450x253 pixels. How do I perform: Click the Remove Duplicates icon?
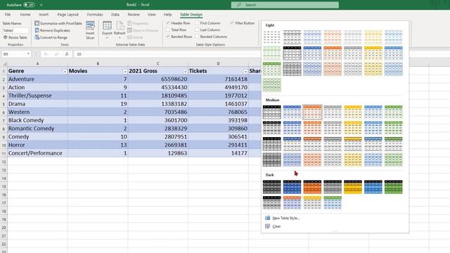coord(37,30)
